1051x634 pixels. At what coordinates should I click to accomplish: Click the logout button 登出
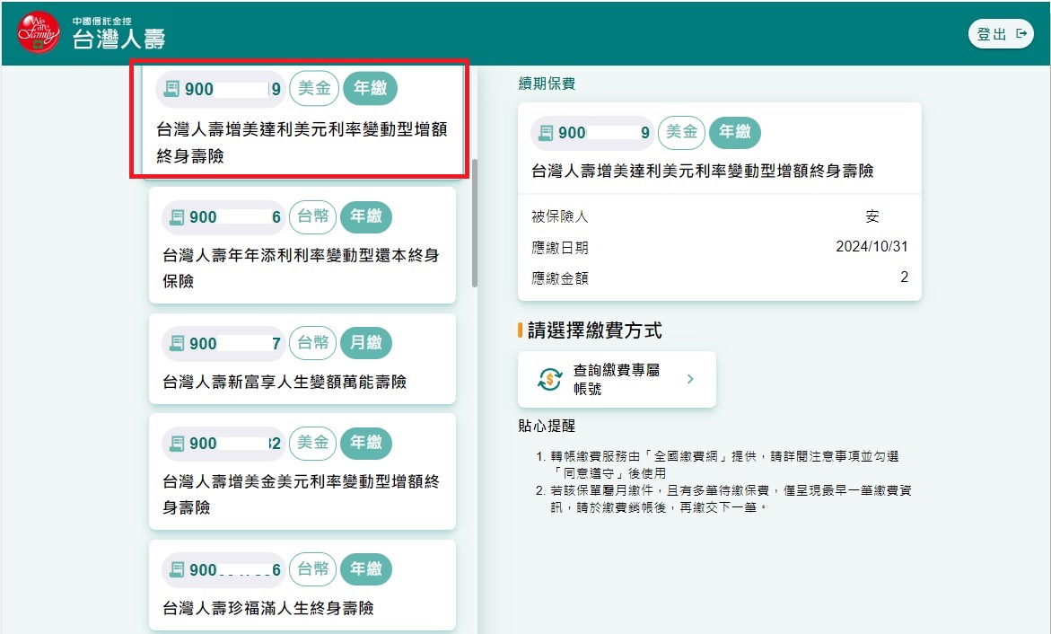point(1001,33)
